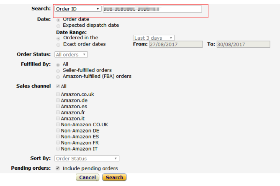280x186 pixels.
Task: Select Seller-fulfilled orders radio button
Action: tap(58, 71)
